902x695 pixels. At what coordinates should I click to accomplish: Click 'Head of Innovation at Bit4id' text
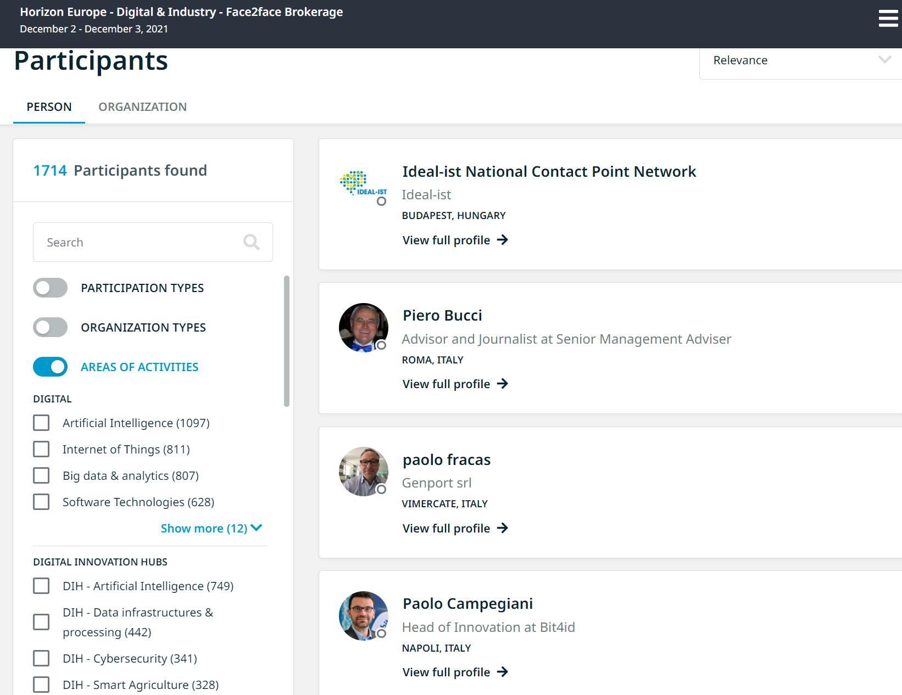coord(488,627)
